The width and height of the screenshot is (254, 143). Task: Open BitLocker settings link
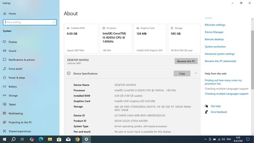tap(215, 25)
